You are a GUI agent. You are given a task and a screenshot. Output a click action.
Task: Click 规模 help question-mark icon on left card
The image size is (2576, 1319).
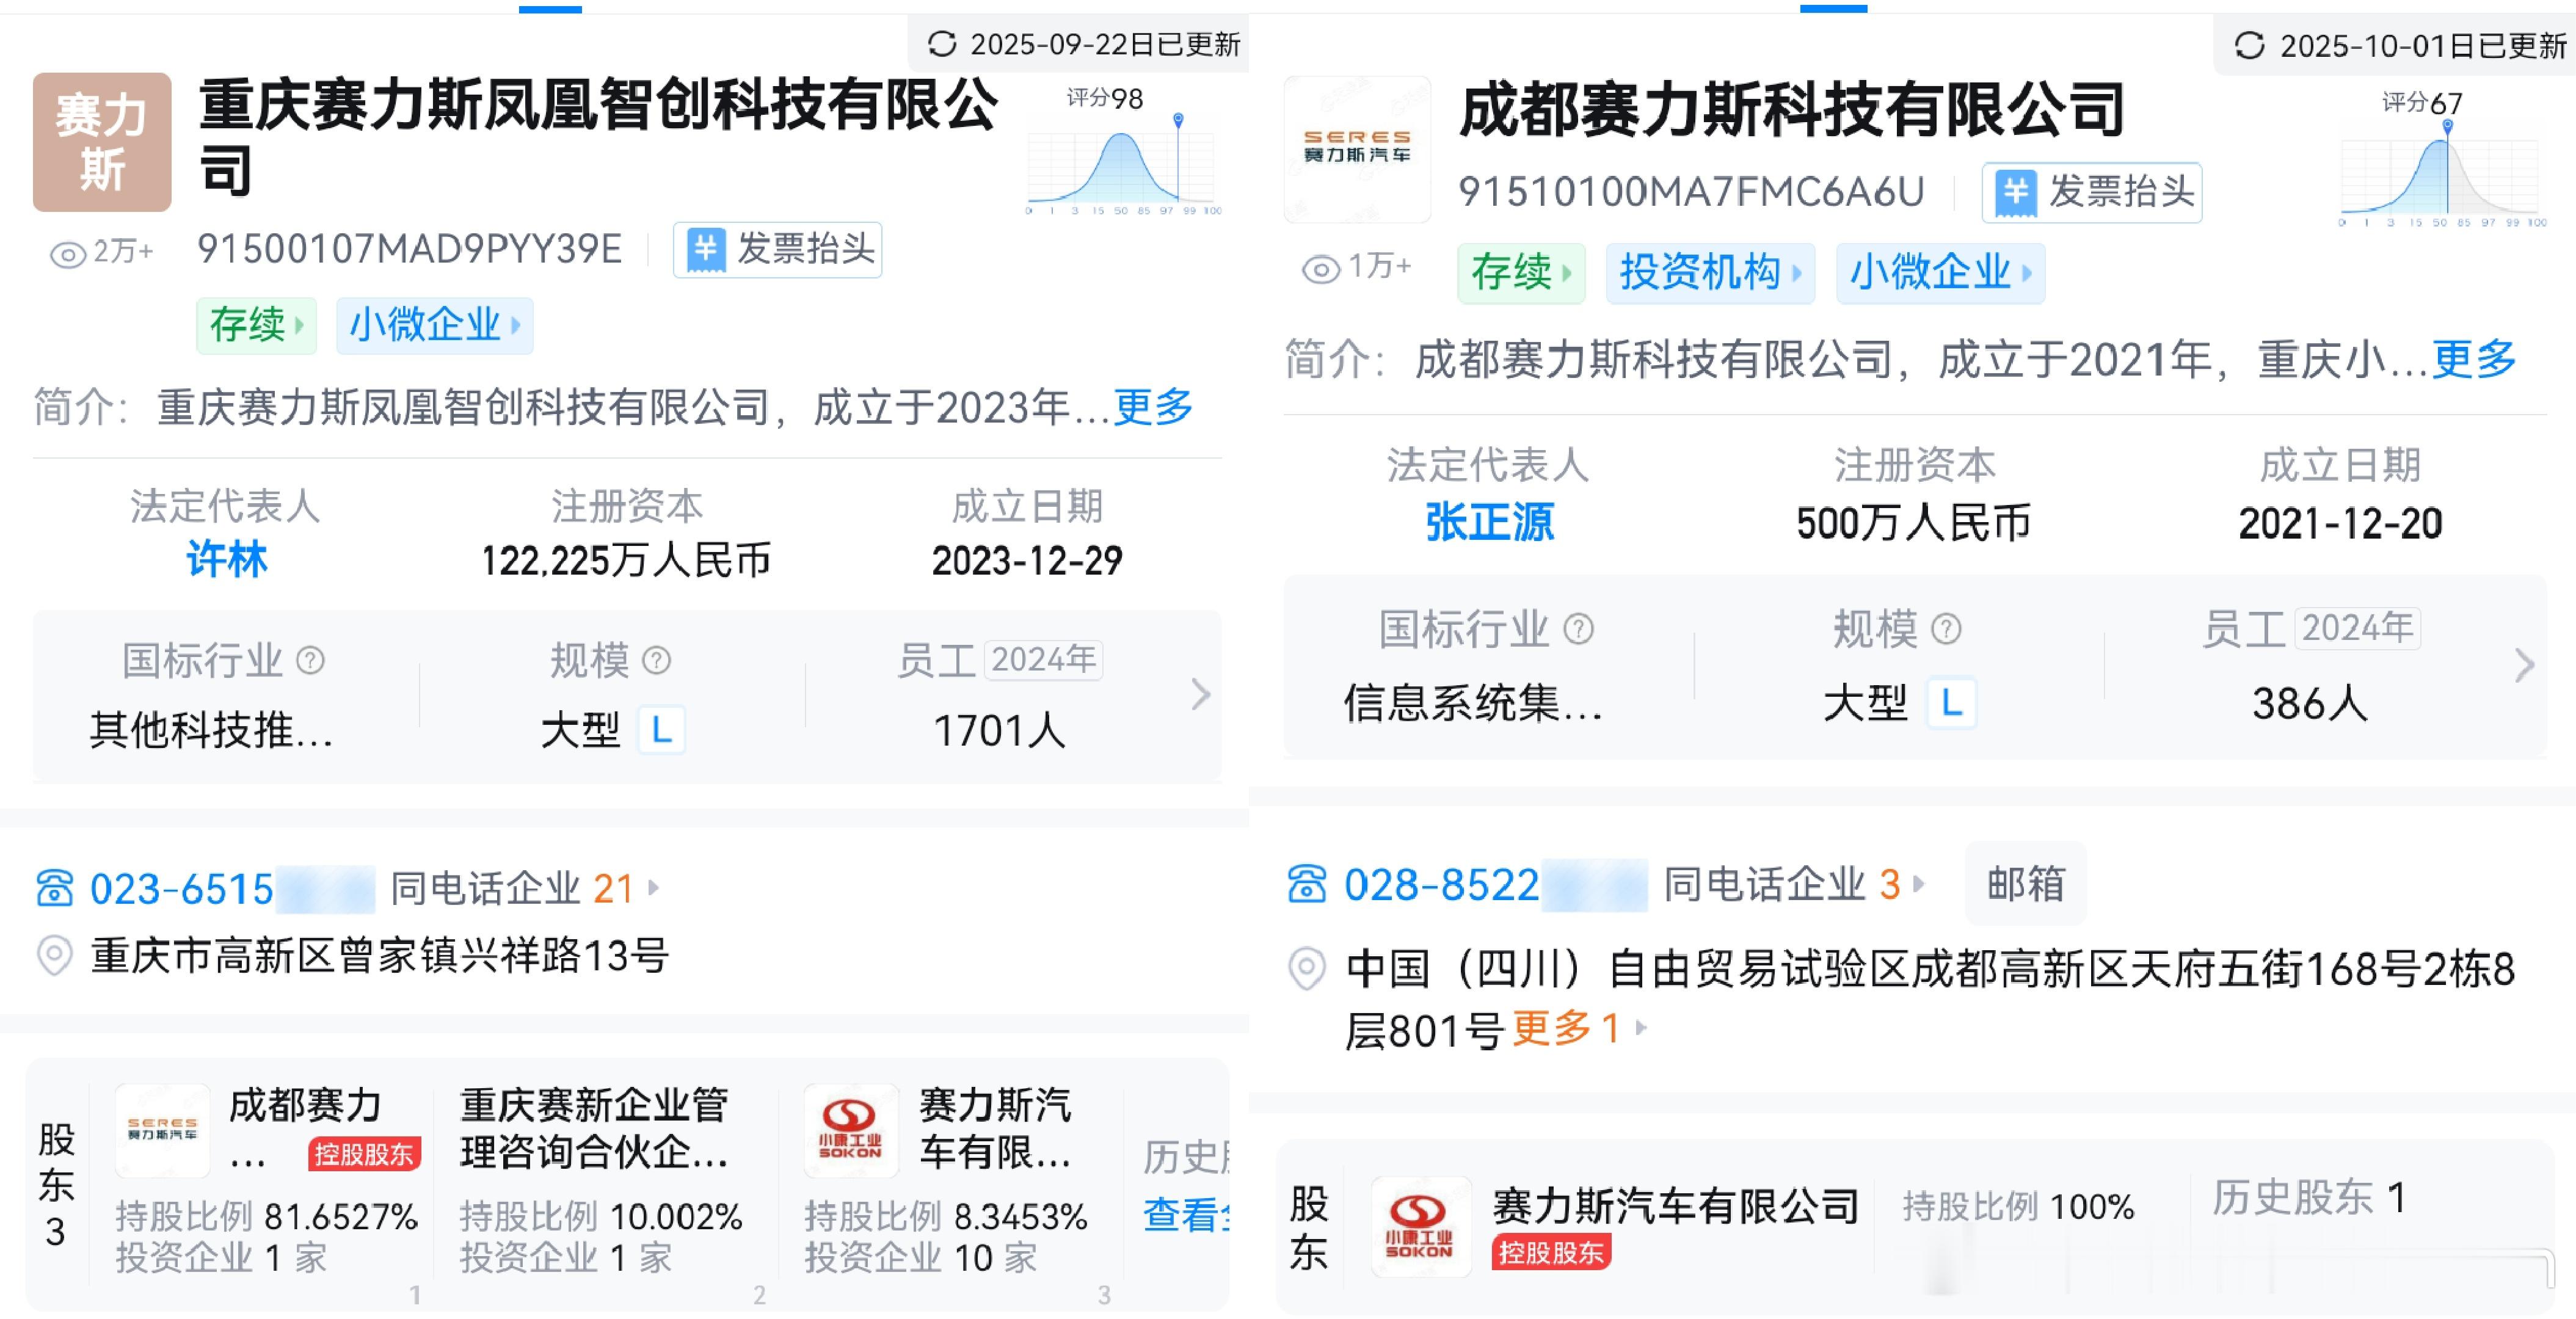click(656, 660)
